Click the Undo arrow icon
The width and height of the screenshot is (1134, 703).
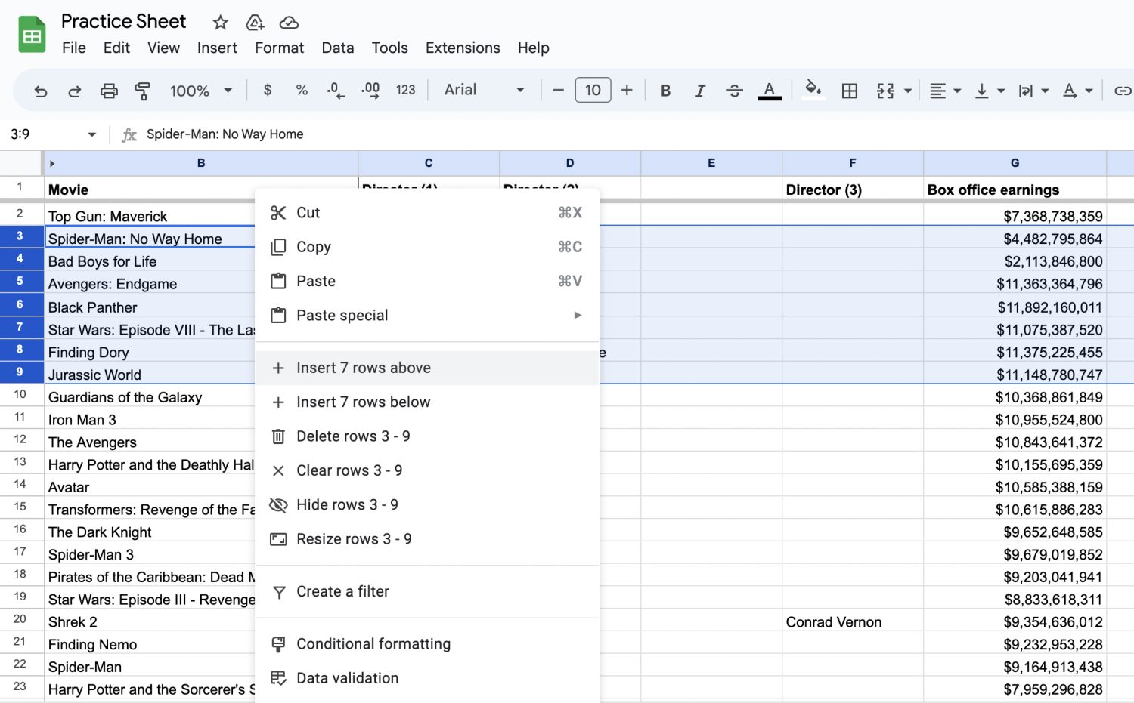[41, 91]
